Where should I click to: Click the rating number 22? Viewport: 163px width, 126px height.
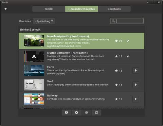(121, 41)
